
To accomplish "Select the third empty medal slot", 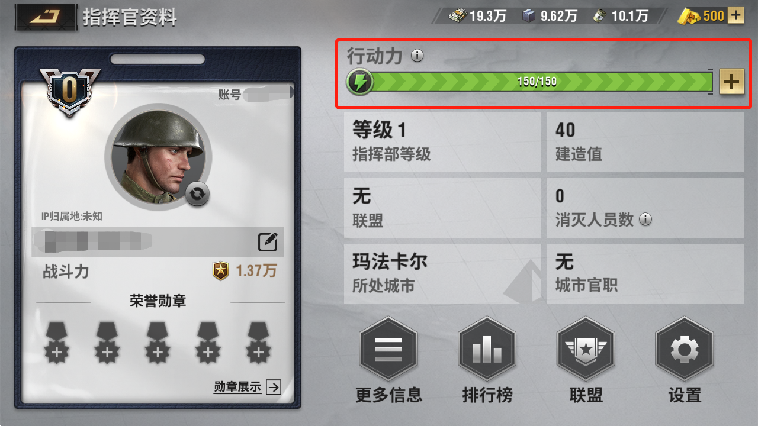I will (158, 342).
